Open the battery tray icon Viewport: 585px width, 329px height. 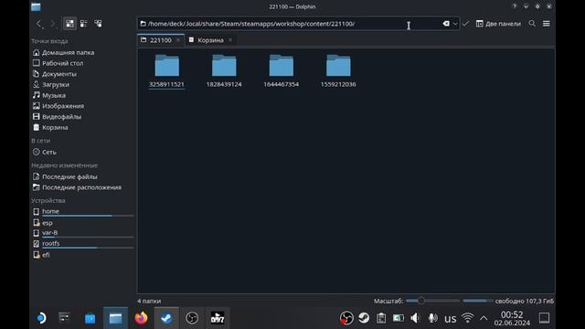pyautogui.click(x=399, y=318)
